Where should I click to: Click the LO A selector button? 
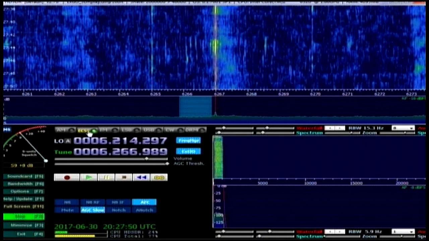point(68,141)
